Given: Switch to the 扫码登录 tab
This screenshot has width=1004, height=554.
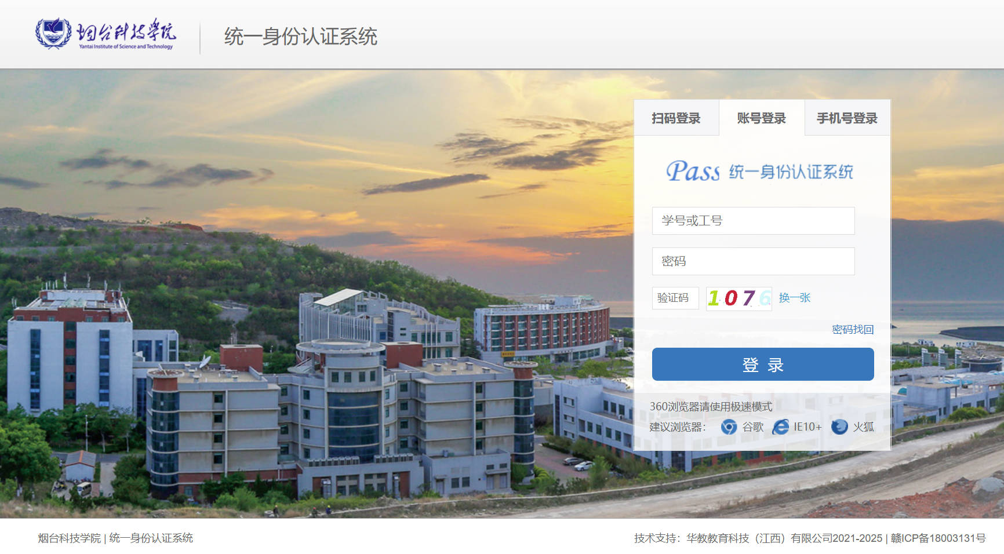Looking at the screenshot, I should point(676,118).
